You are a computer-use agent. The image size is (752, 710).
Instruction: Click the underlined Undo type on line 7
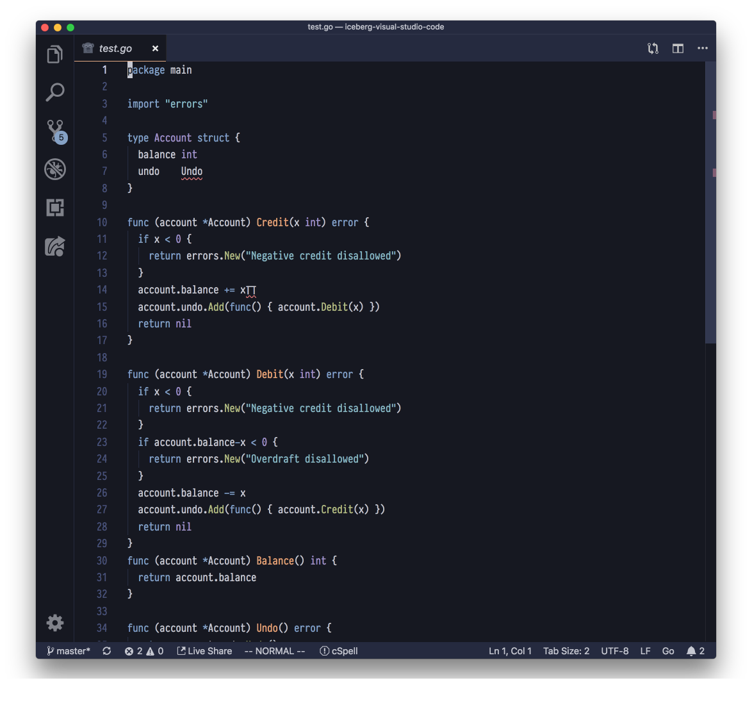click(x=192, y=172)
